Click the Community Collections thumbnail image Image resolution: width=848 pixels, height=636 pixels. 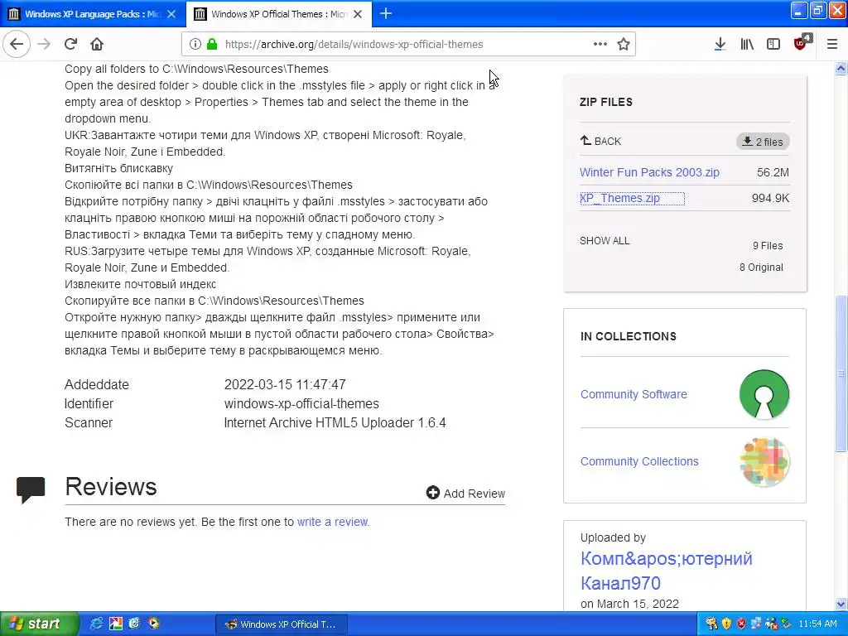tap(764, 461)
